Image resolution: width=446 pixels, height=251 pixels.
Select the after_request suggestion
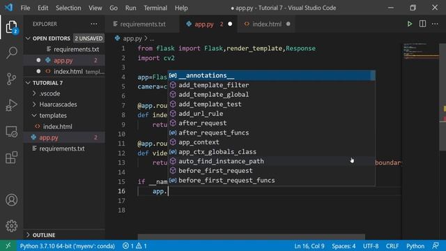tap(271, 123)
